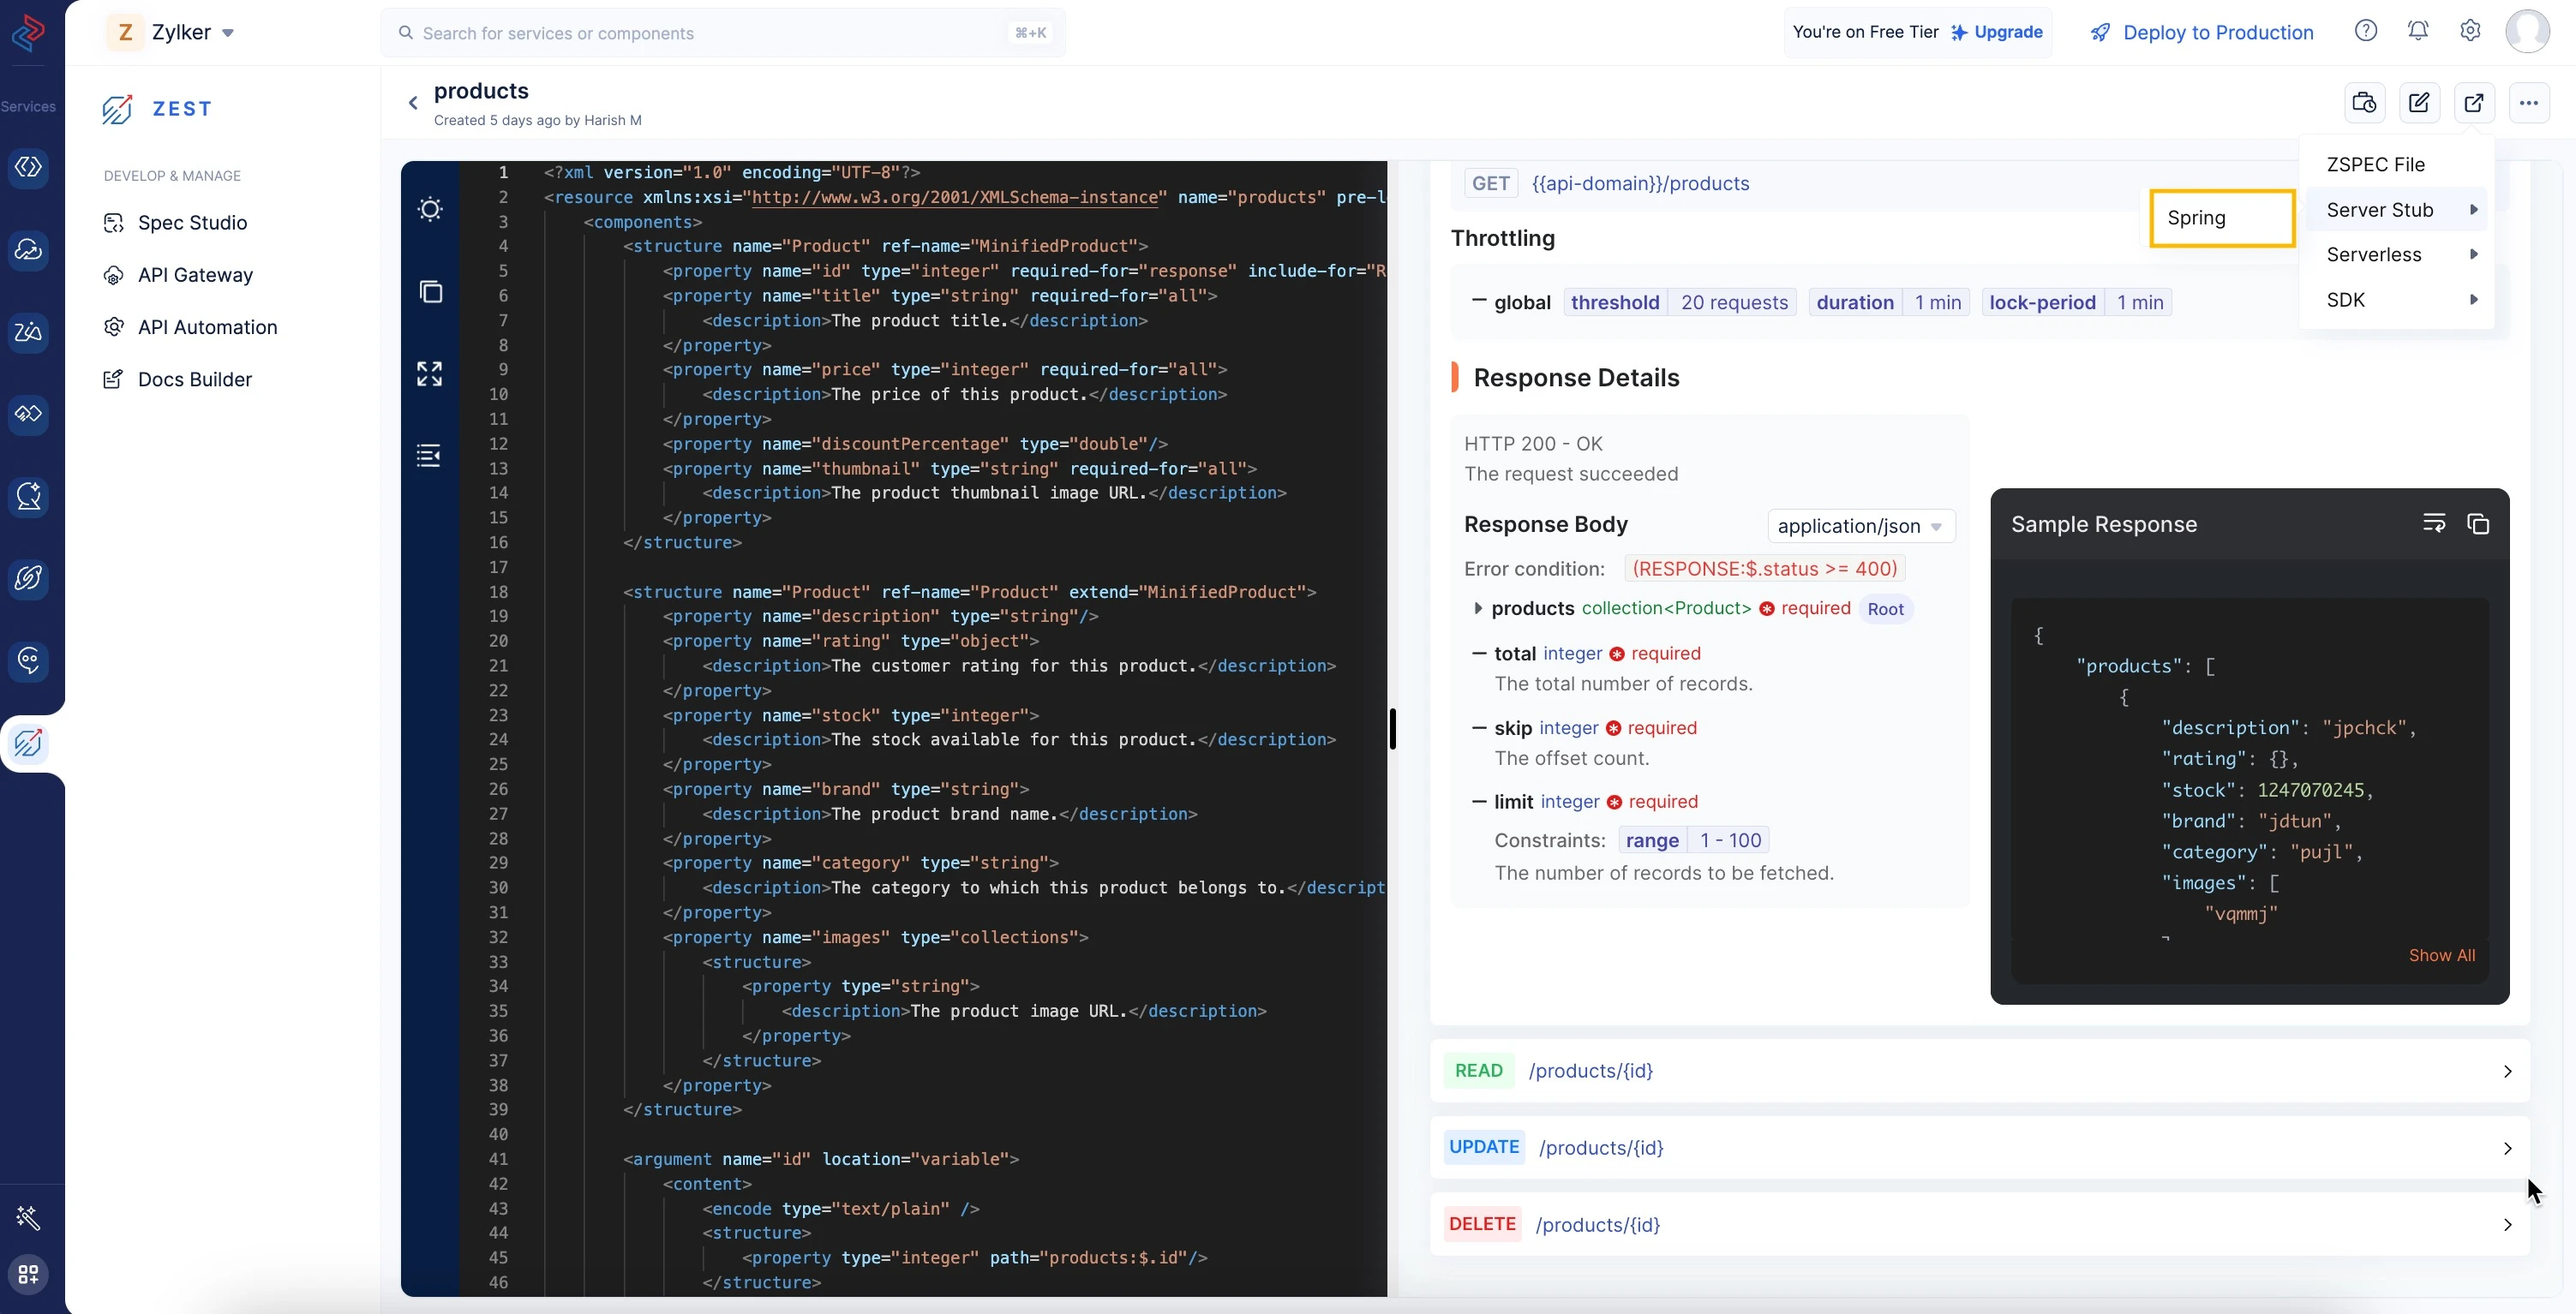The image size is (2576, 1314).
Task: Copy the spec code using editor copy icon
Action: coord(430,290)
